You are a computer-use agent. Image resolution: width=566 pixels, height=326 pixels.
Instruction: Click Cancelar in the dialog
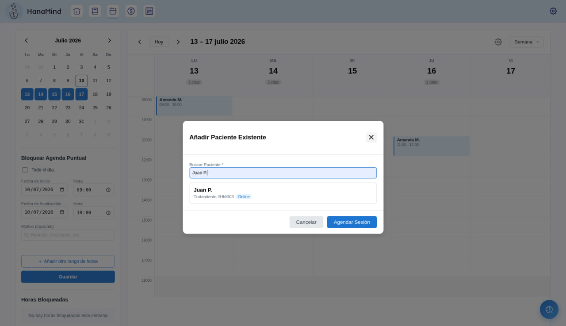tap(306, 222)
